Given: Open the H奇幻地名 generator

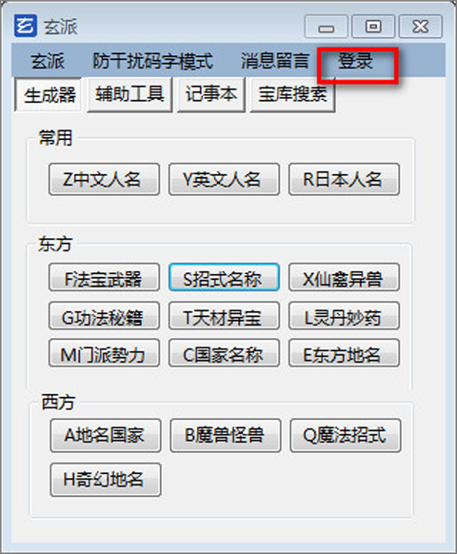Looking at the screenshot, I should point(106,480).
